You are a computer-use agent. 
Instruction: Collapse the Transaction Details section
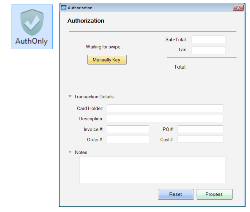coord(70,97)
